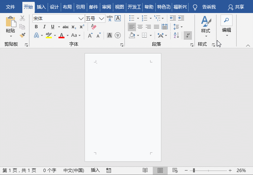The width and height of the screenshot is (253, 175).
Task: Apply subscript formatting
Action: 74,27
